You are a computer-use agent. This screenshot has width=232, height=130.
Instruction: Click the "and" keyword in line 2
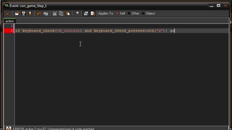pyautogui.click(x=88, y=31)
